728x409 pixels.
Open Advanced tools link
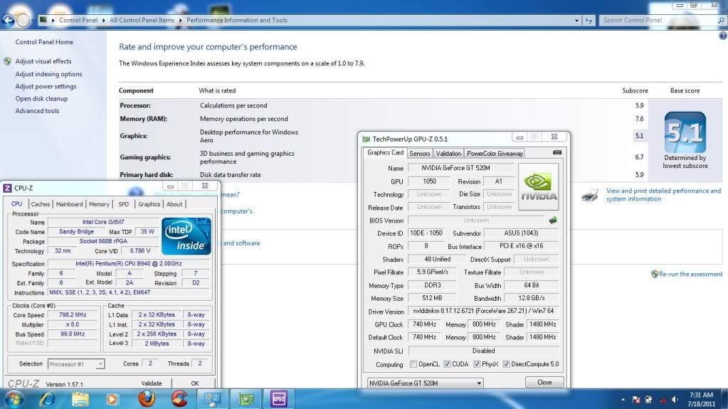pos(37,111)
